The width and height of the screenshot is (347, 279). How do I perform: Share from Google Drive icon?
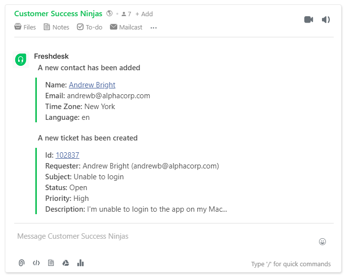pos(65,263)
